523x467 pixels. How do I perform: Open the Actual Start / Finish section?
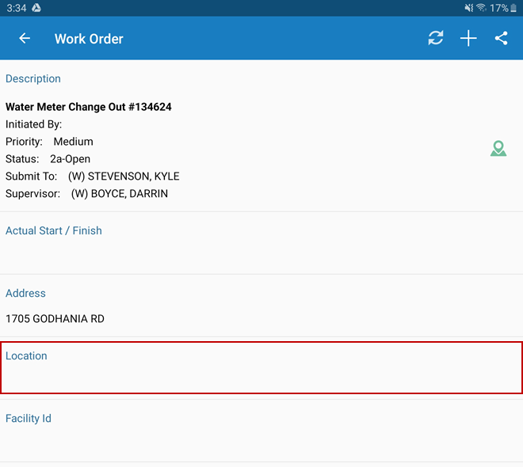pos(54,231)
